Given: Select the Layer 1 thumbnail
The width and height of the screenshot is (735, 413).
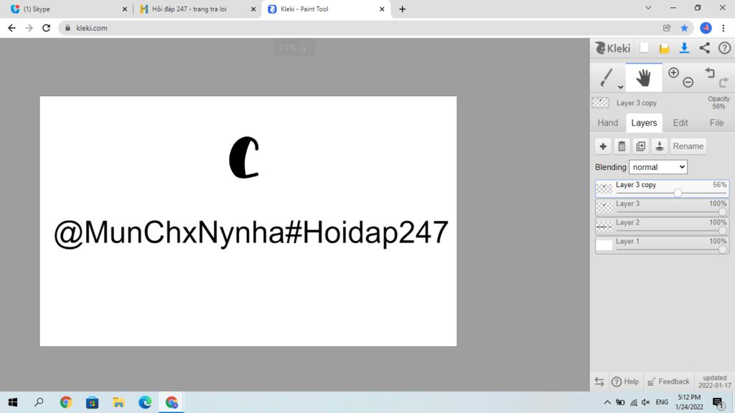Looking at the screenshot, I should tap(604, 245).
